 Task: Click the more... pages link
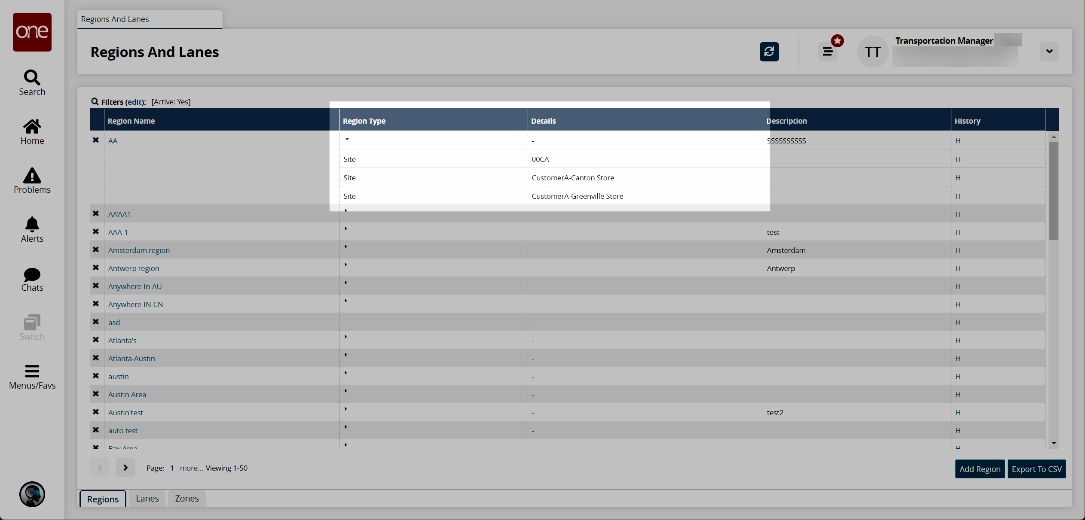pos(191,468)
